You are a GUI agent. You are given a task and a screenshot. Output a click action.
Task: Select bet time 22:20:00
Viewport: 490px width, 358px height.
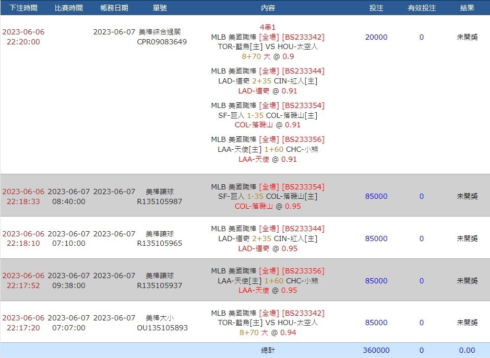23,42
